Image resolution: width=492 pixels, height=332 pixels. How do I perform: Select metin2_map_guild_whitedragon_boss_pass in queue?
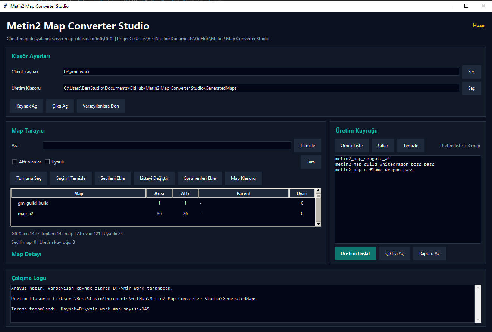pyautogui.click(x=385, y=164)
